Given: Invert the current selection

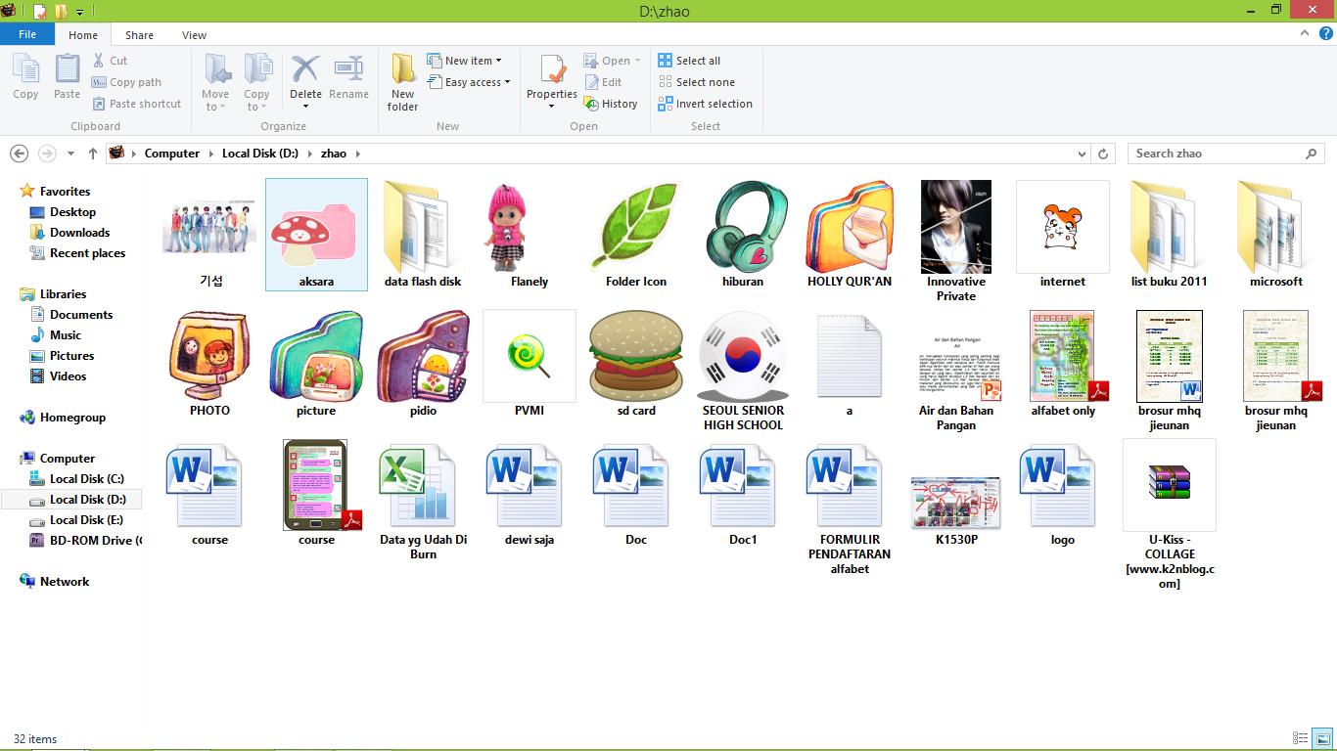Looking at the screenshot, I should (x=707, y=103).
